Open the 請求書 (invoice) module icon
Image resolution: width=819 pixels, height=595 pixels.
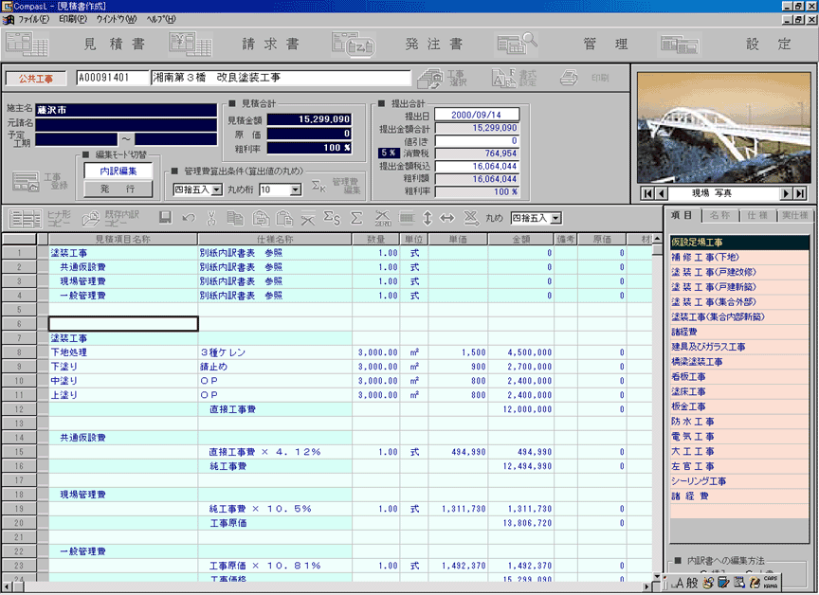191,44
